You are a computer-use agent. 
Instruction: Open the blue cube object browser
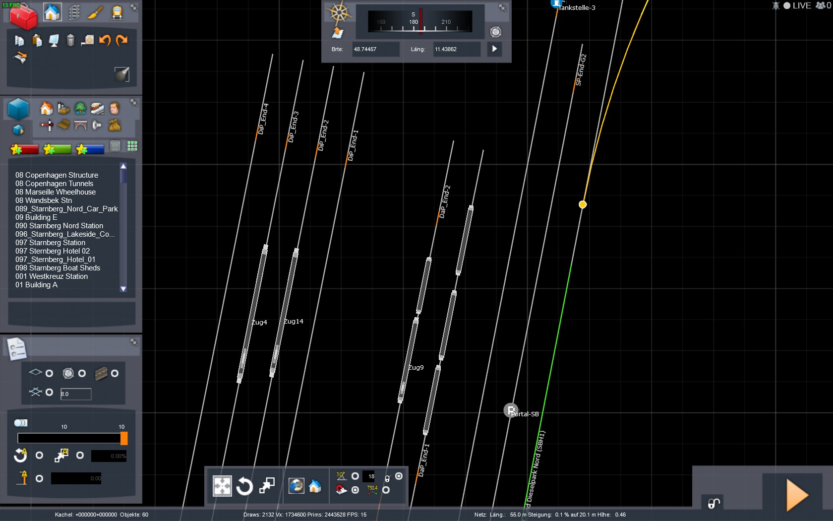[19, 109]
